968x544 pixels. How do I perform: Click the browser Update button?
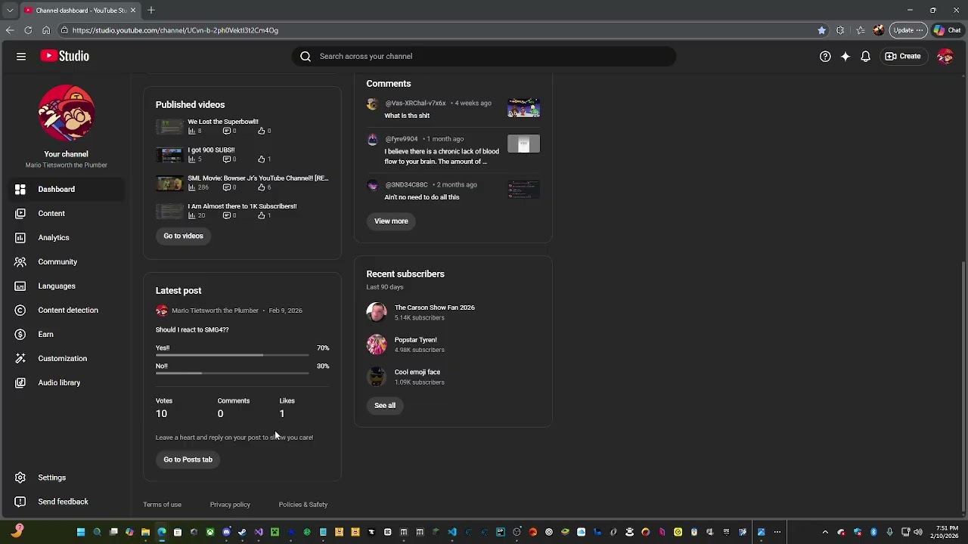pyautogui.click(x=907, y=30)
